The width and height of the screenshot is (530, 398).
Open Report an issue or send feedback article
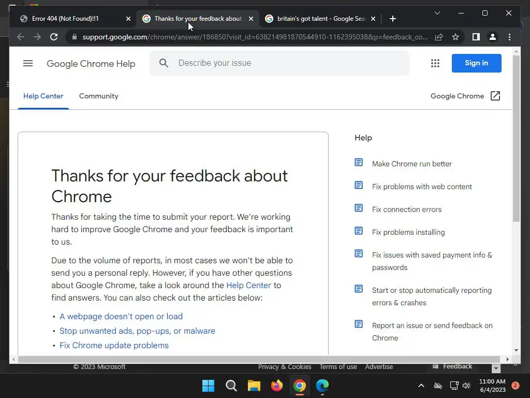[432, 332]
